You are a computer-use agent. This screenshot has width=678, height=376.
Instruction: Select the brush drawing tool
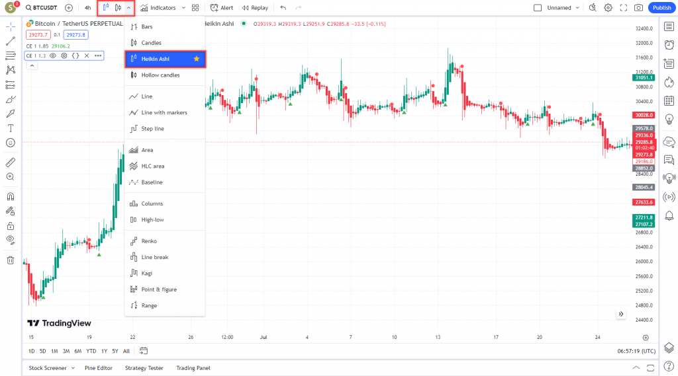(x=11, y=100)
